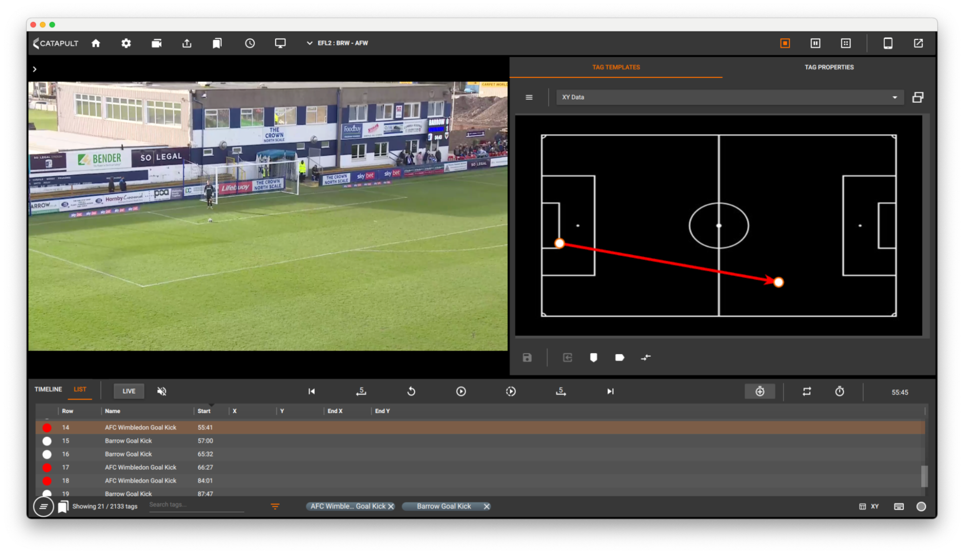Expand the collapsed left side panel chevron
Viewport: 964px width, 554px height.
point(35,69)
